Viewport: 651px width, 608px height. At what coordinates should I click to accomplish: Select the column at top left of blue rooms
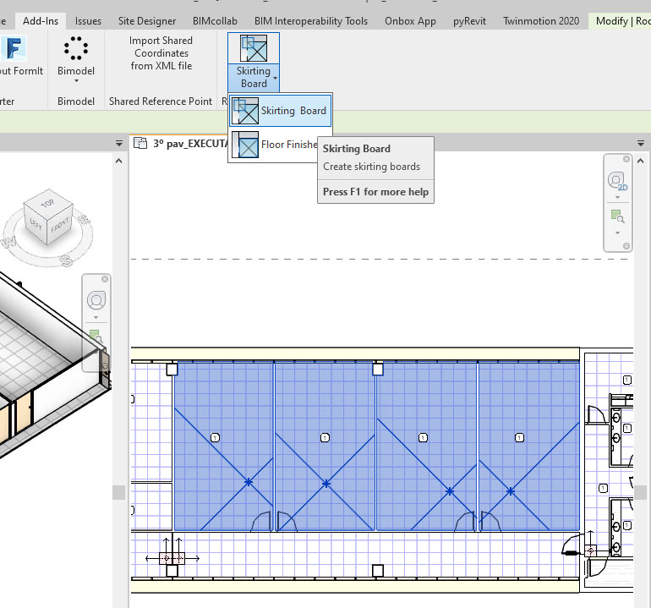[x=172, y=370]
